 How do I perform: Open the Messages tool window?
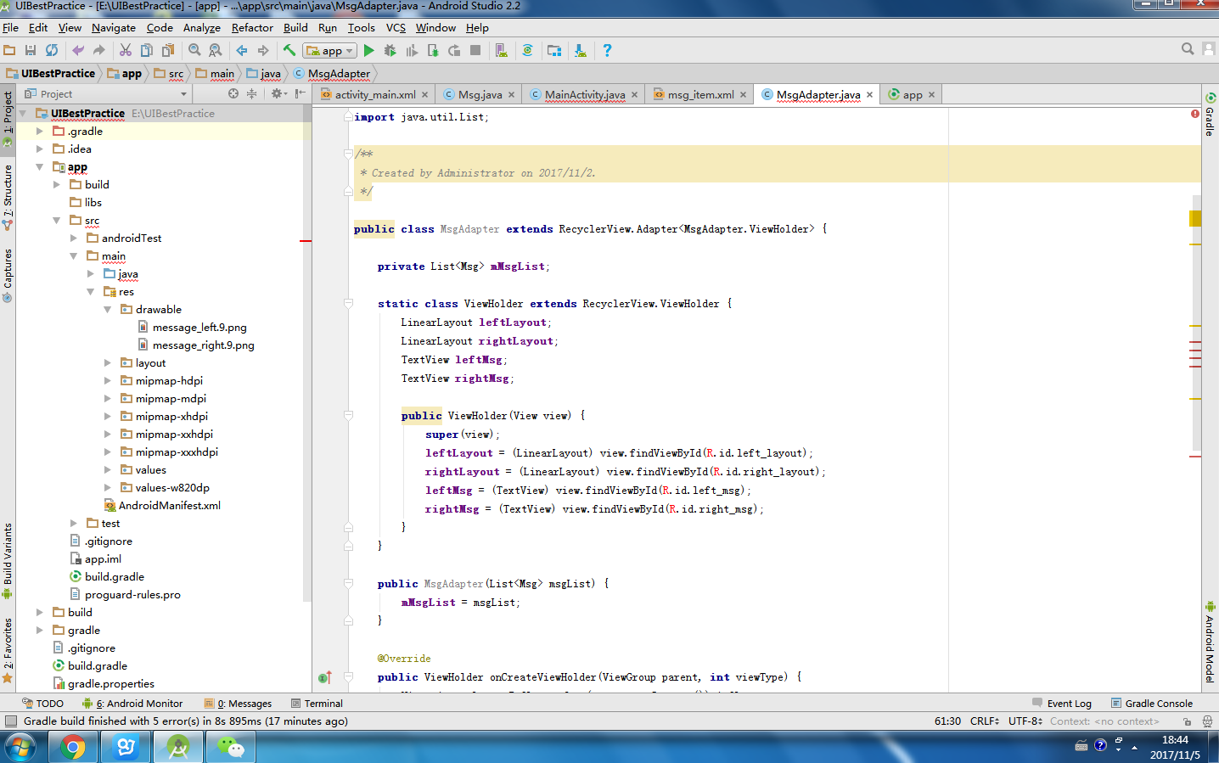[x=239, y=703]
